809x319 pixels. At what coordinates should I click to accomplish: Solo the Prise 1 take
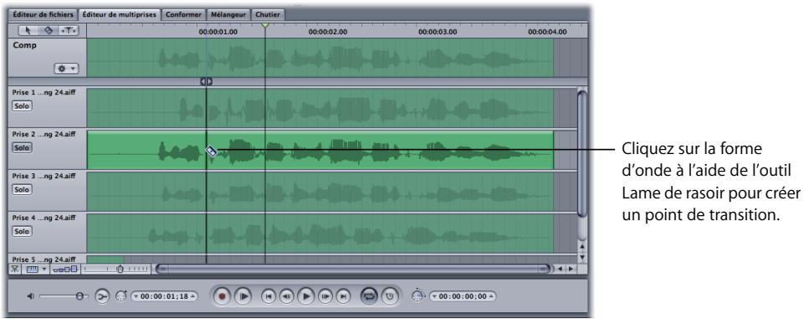click(x=22, y=105)
